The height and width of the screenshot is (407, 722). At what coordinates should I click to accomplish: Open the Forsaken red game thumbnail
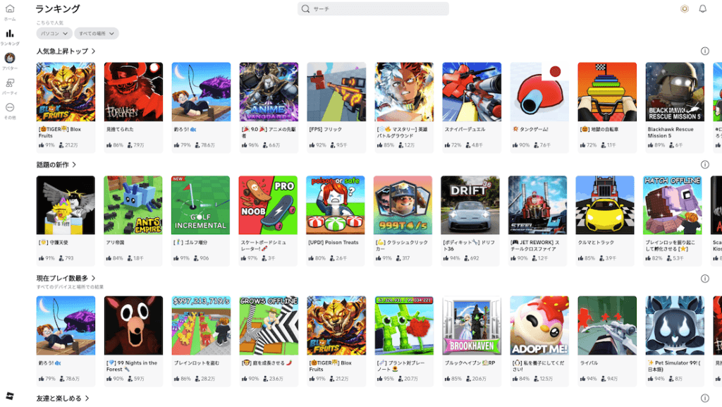pyautogui.click(x=133, y=92)
